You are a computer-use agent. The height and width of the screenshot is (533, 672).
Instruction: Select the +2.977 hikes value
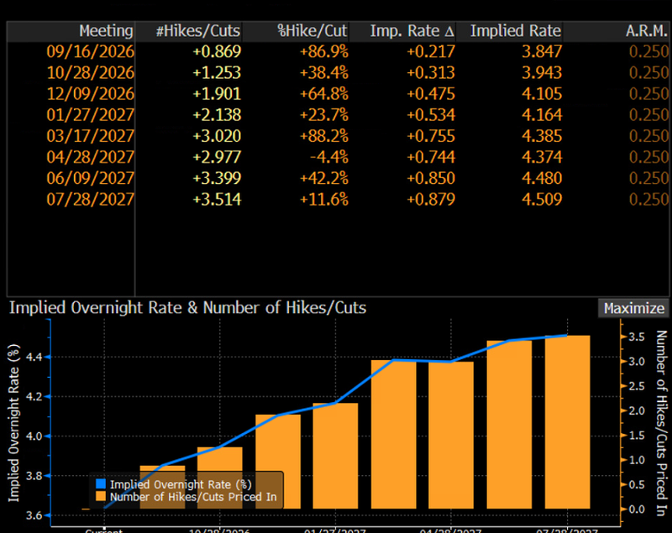point(217,157)
